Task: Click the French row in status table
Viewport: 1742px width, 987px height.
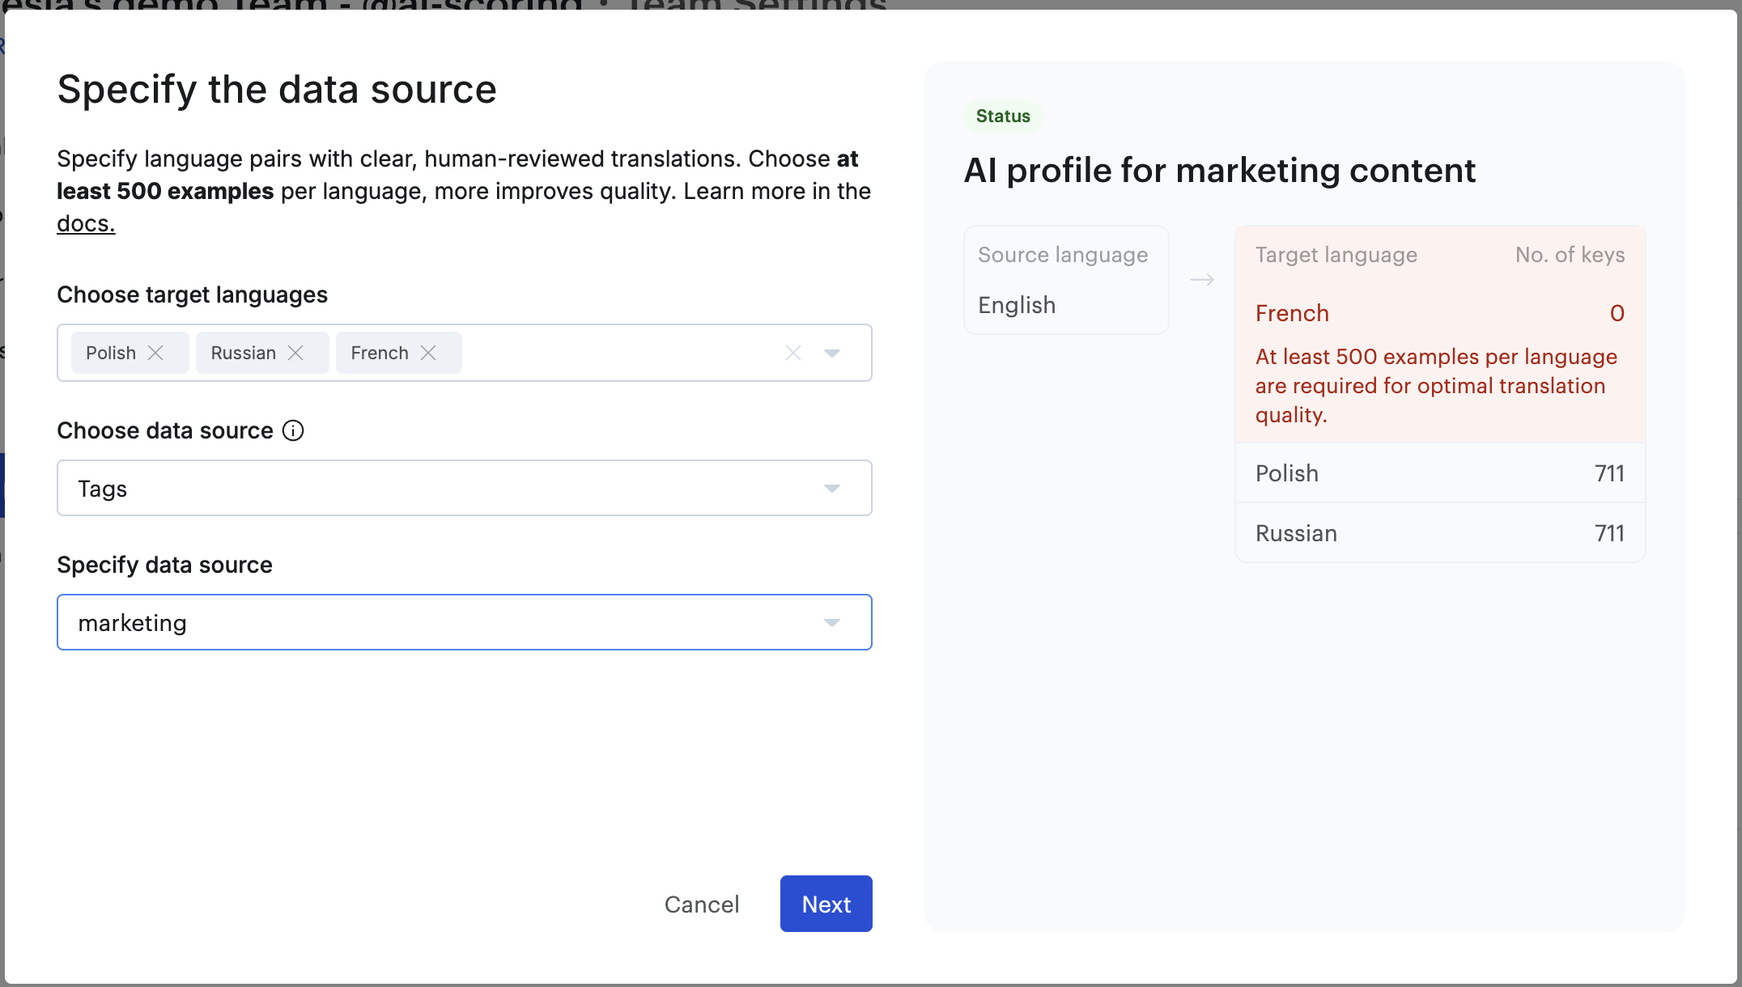Action: point(1439,313)
